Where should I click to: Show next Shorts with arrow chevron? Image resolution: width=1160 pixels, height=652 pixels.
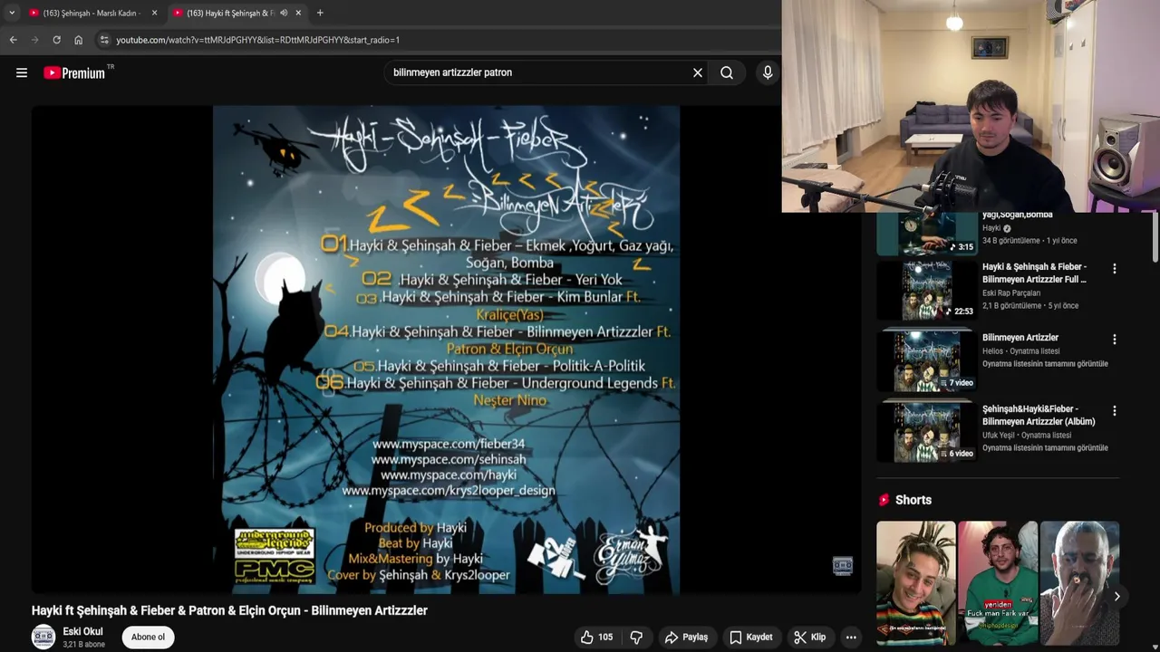[x=1116, y=596]
